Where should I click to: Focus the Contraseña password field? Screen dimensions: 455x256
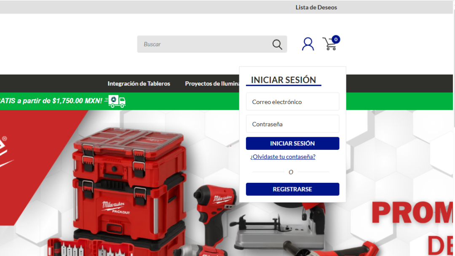pos(292,124)
